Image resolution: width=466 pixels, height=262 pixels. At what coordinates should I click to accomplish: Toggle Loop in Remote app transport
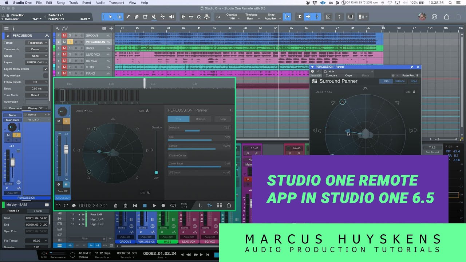click(x=173, y=206)
